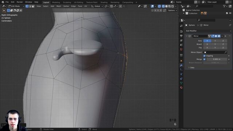233x131 pixels.
Task: Open the Object Data properties tab
Action: (181, 83)
